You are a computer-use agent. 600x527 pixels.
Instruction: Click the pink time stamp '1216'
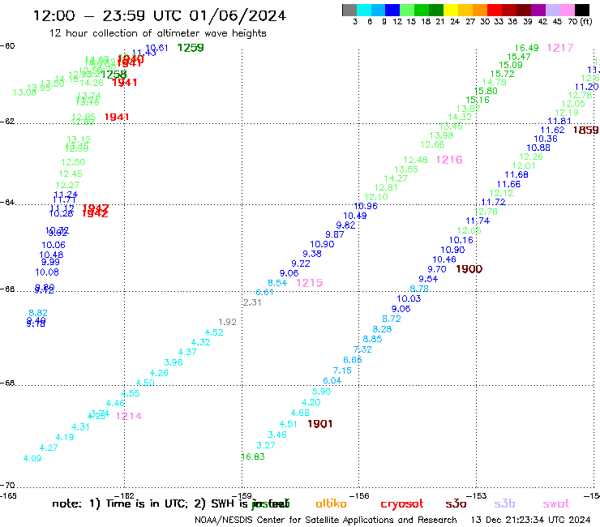coord(449,160)
